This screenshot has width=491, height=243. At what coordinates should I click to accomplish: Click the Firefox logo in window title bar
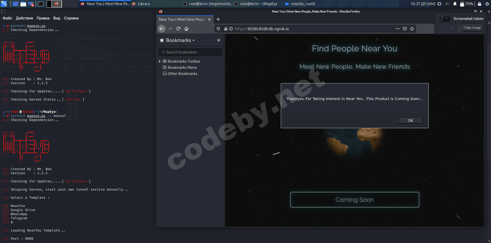(x=160, y=11)
